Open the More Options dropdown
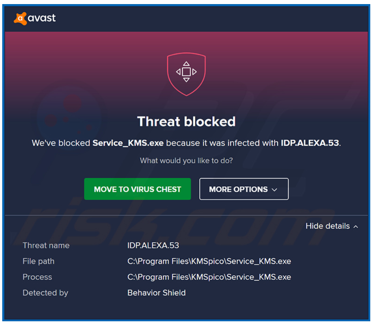Viewport: 374px width, 325px height. 244,189
